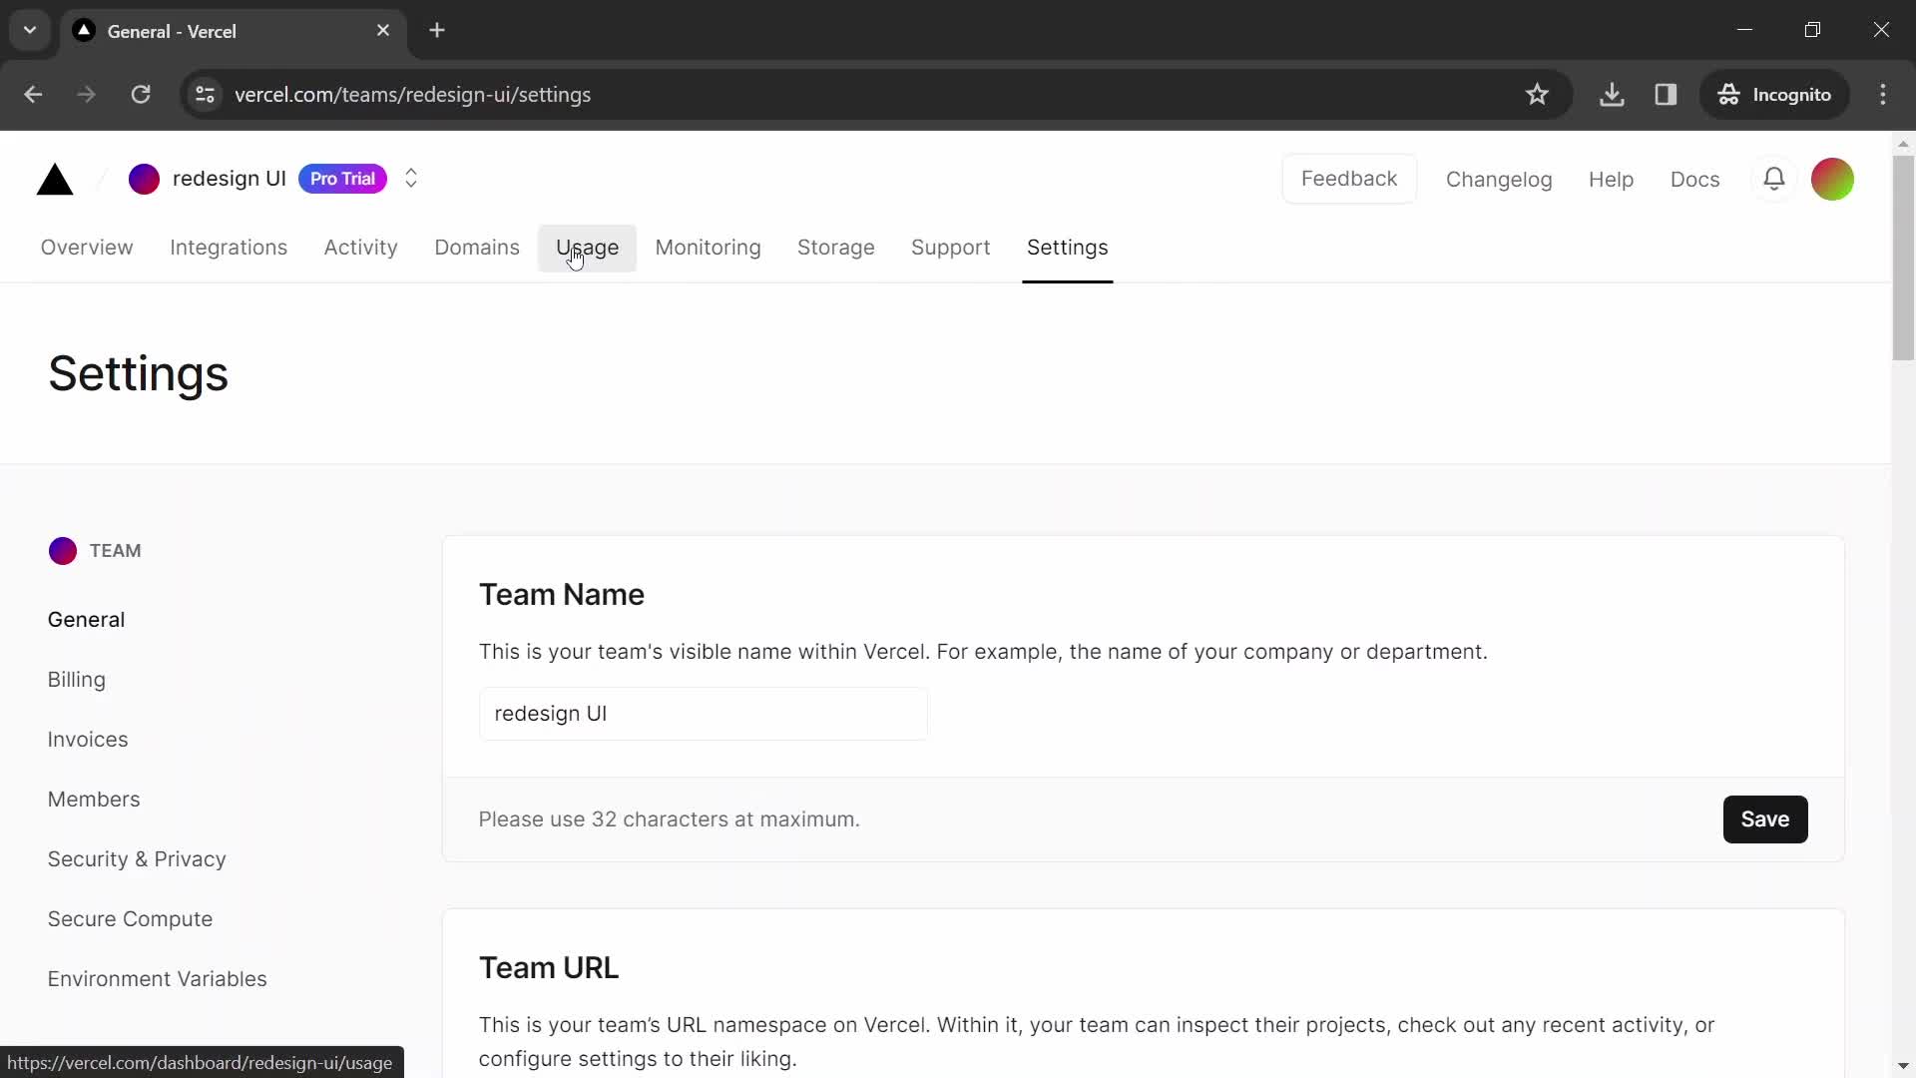Navigate to the Members settings section

[x=94, y=798]
